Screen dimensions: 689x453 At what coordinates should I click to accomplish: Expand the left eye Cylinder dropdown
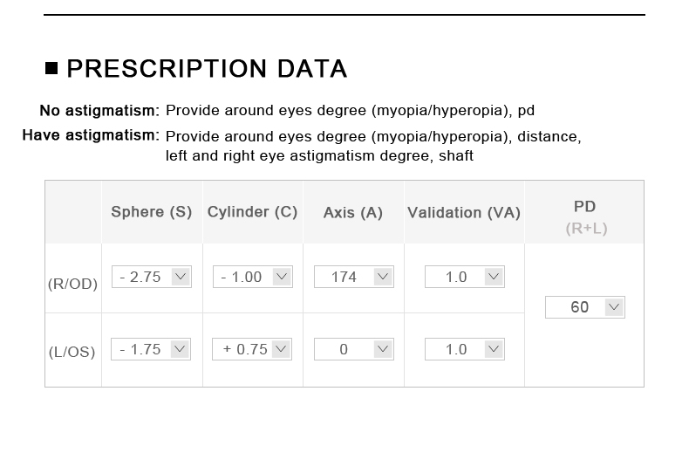point(253,349)
